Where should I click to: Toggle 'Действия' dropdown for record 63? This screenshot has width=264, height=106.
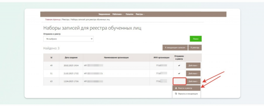tap(193, 81)
